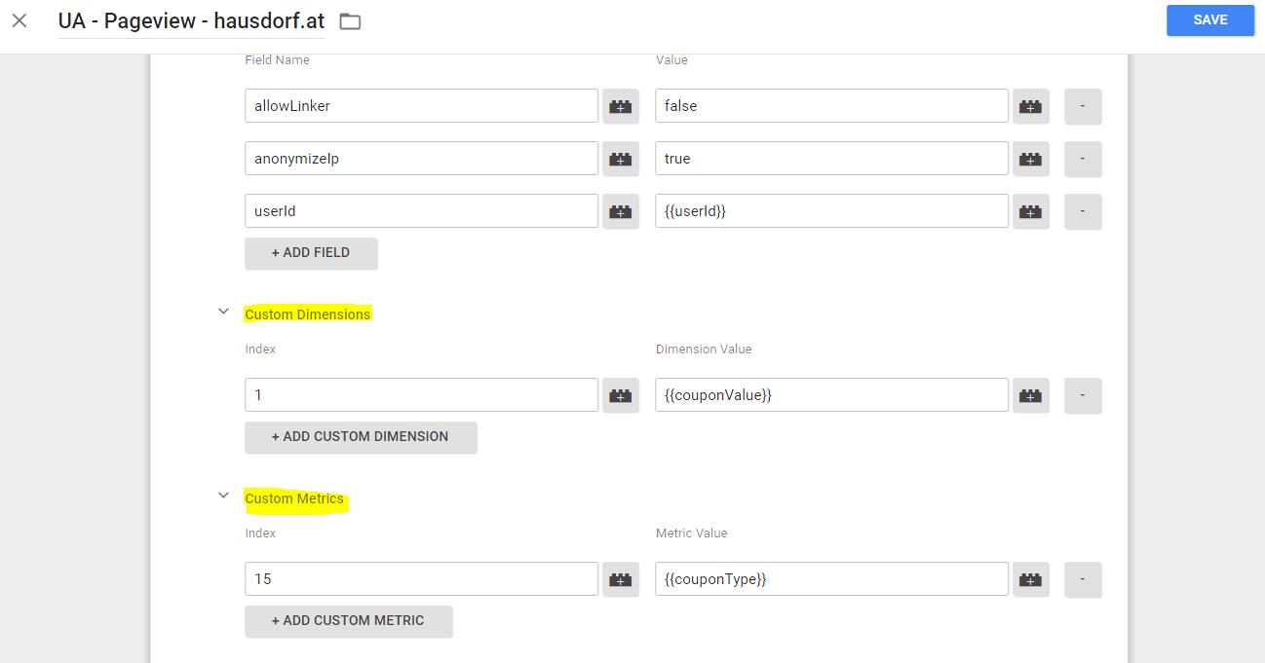Image resolution: width=1265 pixels, height=663 pixels.
Task: Open variable picker for {{couponType}} metric value
Action: pos(1030,578)
